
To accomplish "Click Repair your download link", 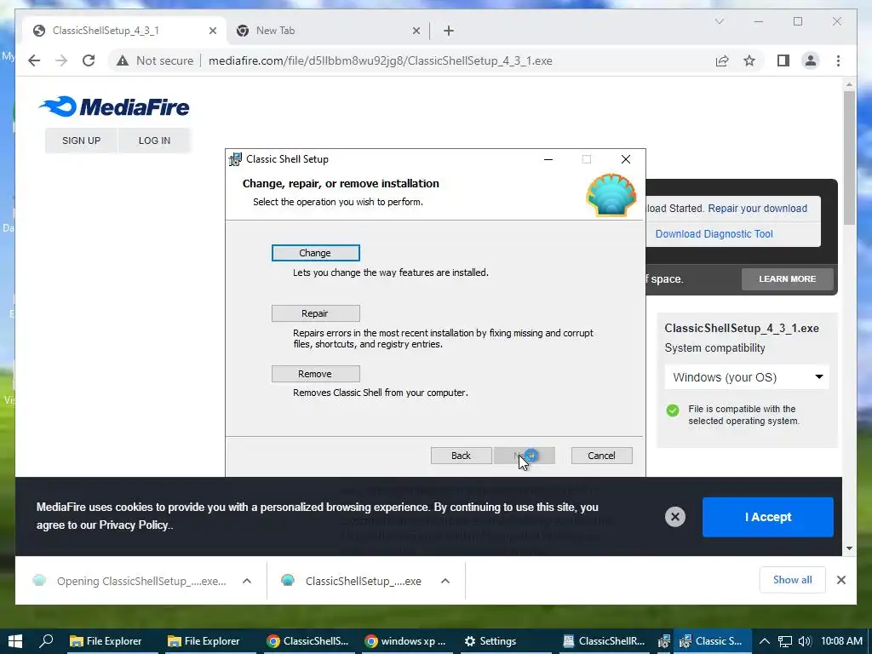I will click(x=757, y=209).
